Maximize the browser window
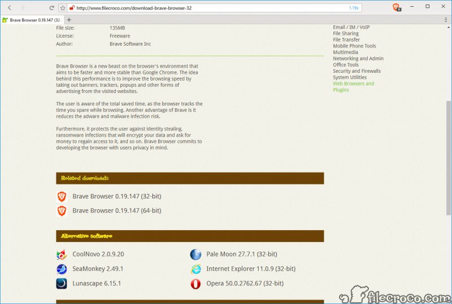Viewport: 452px width, 304px height. pos(428,6)
